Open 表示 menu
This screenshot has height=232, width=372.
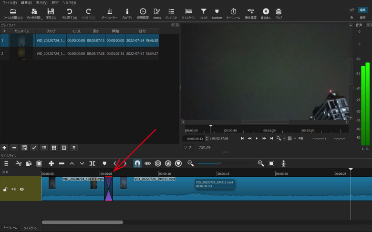tap(41, 2)
